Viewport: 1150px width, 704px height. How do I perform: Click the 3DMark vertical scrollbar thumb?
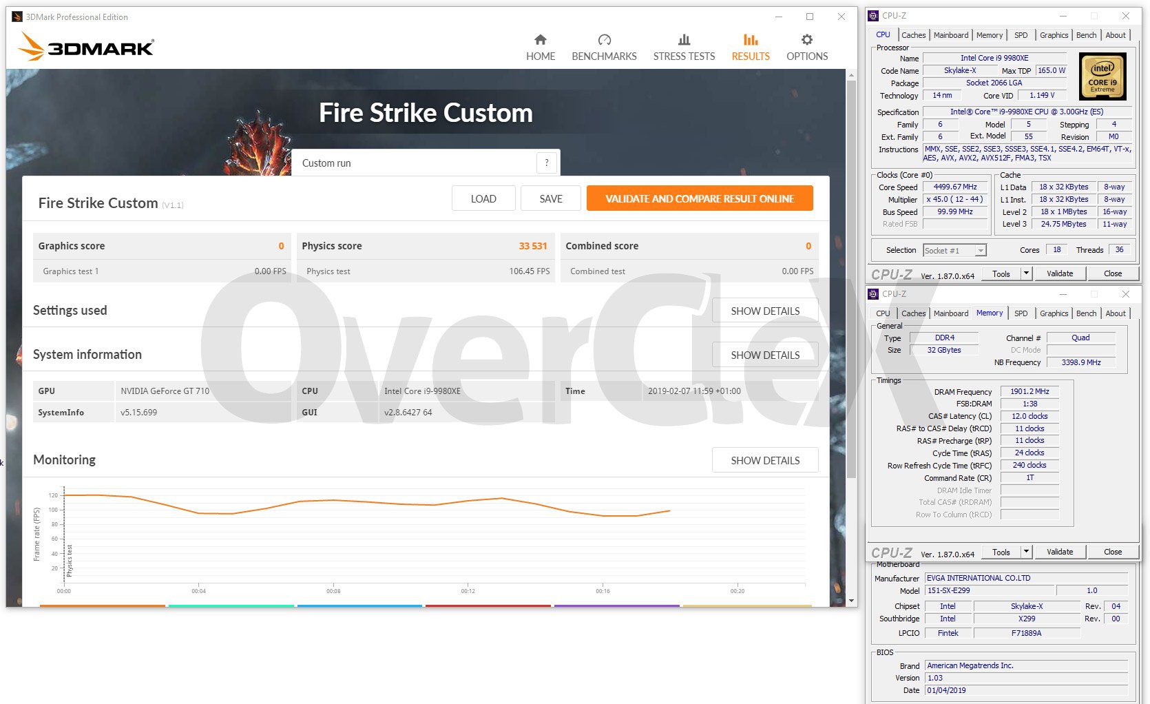coord(851,279)
